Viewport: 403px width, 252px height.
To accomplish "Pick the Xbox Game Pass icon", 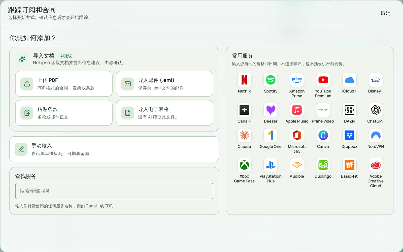I will point(244,165).
